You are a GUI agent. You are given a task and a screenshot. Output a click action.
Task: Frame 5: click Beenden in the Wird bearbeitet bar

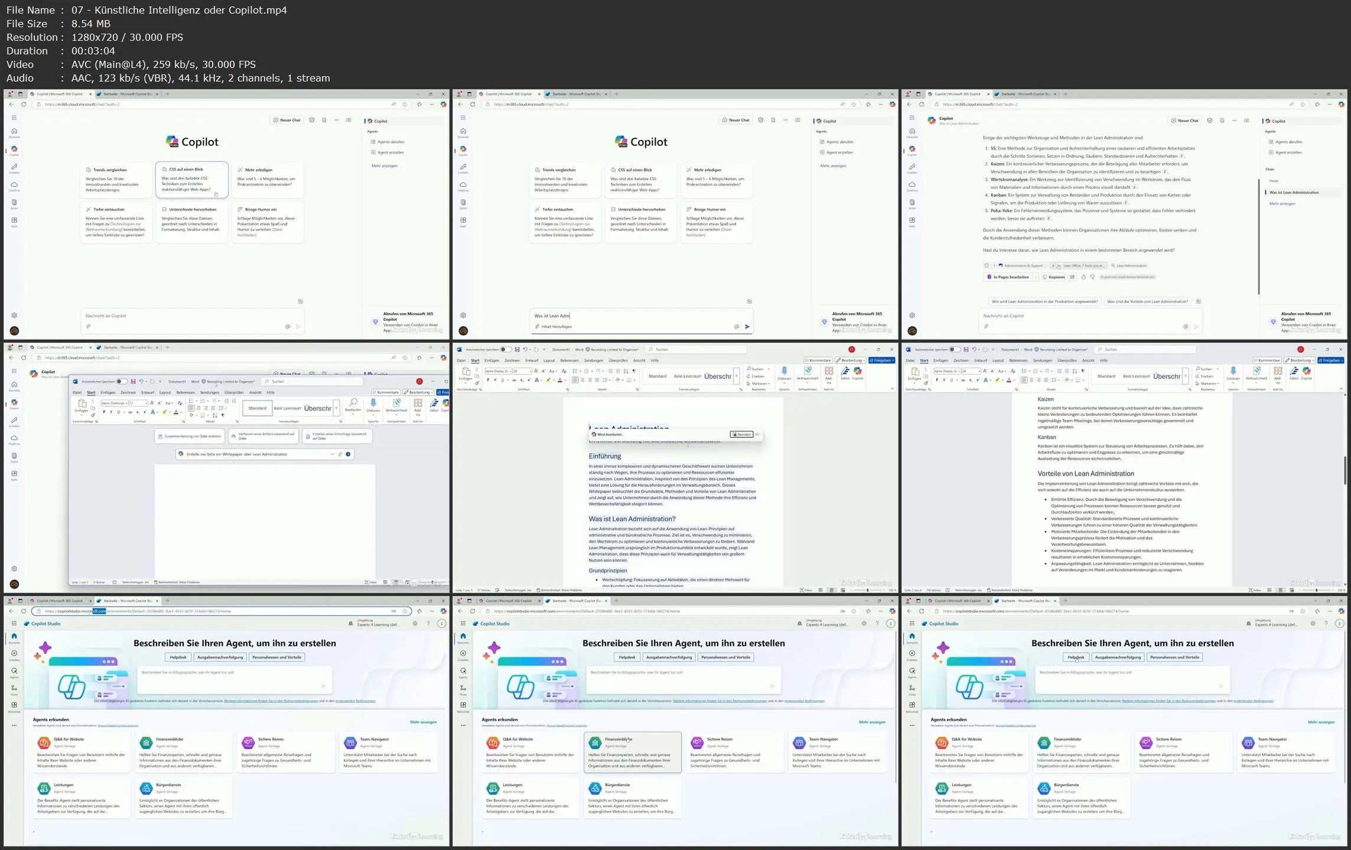point(741,435)
